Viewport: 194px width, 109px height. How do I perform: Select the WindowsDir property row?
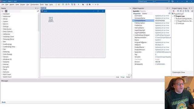[x=152, y=64]
